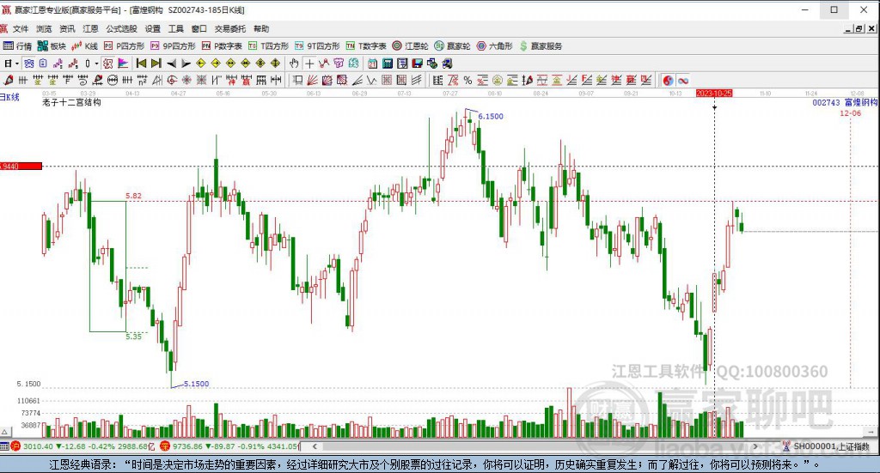The image size is (880, 473).
Task: Open the T四方形 time square
Action: pos(268,46)
